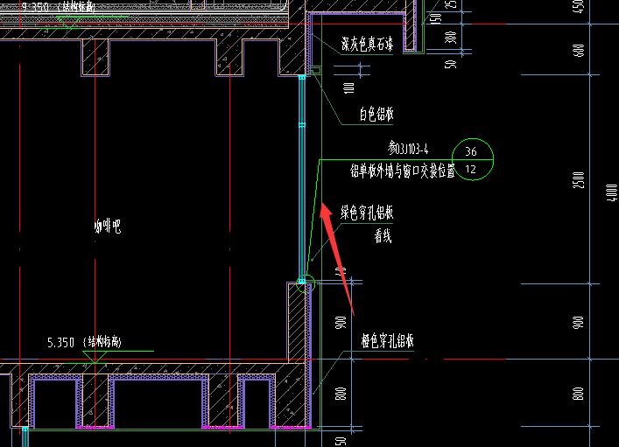This screenshot has height=447, width=619.
Task: Select the 2300 dimension text
Action: pyautogui.click(x=577, y=184)
